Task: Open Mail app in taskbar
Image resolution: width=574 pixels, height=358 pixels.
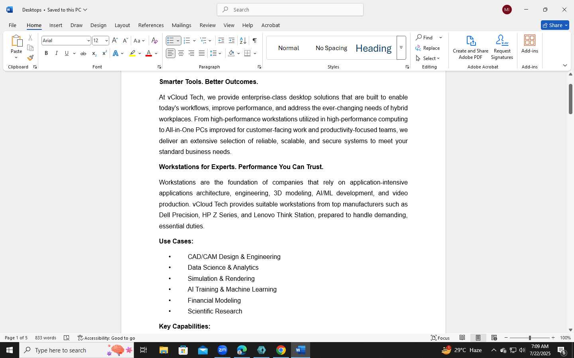Action: point(203,350)
